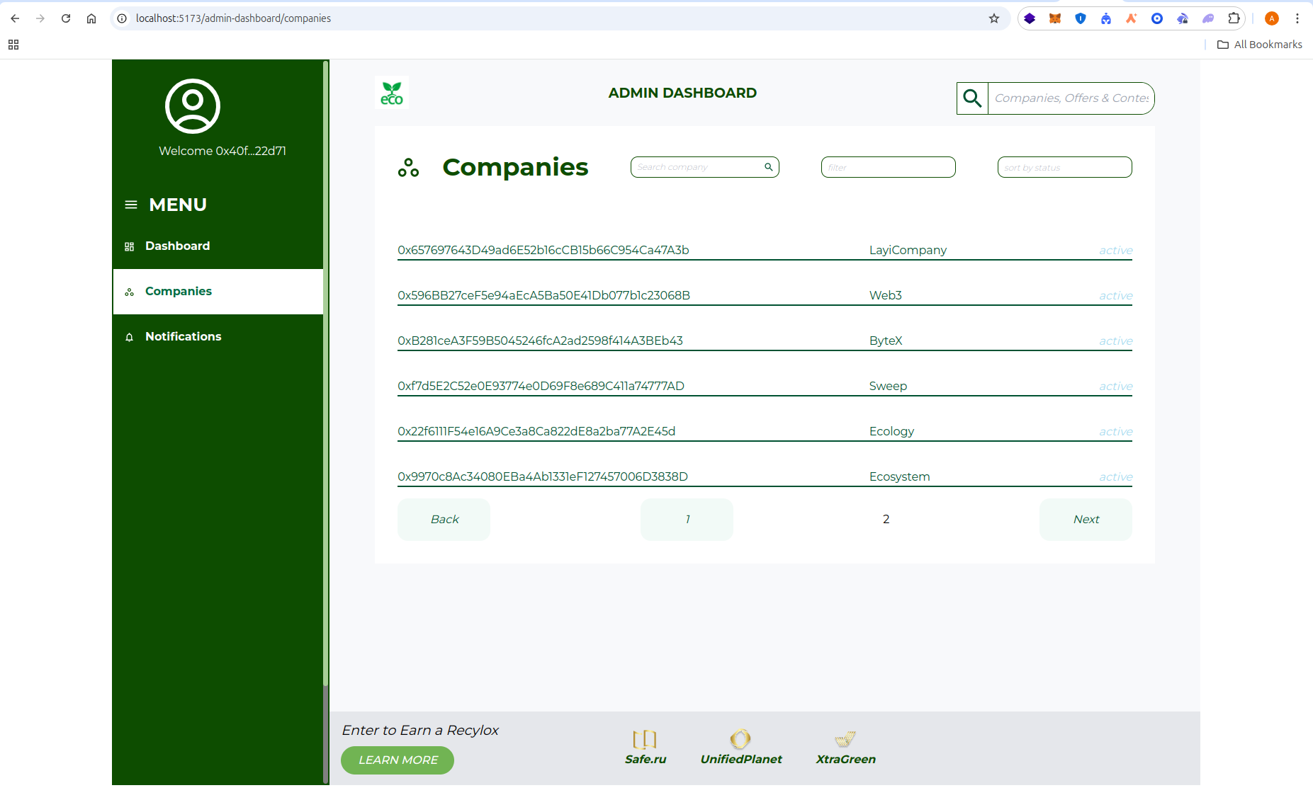This screenshot has width=1313, height=800.
Task: Click the Back pagination button
Action: [444, 520]
